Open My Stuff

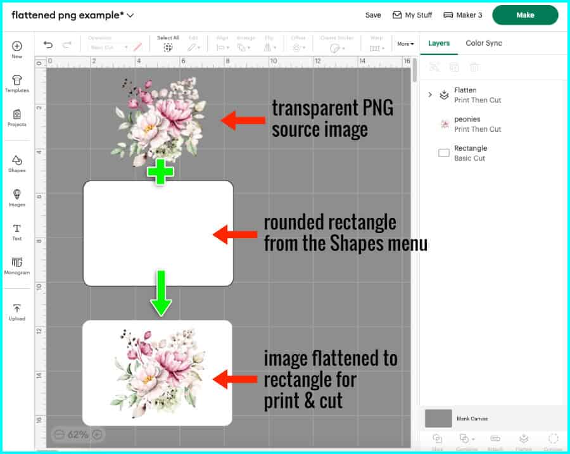[x=412, y=15]
